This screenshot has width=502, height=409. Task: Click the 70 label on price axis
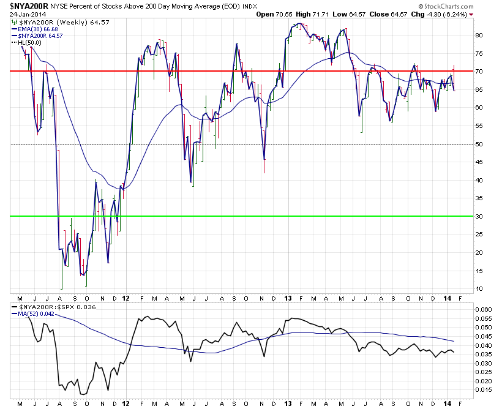(479, 72)
